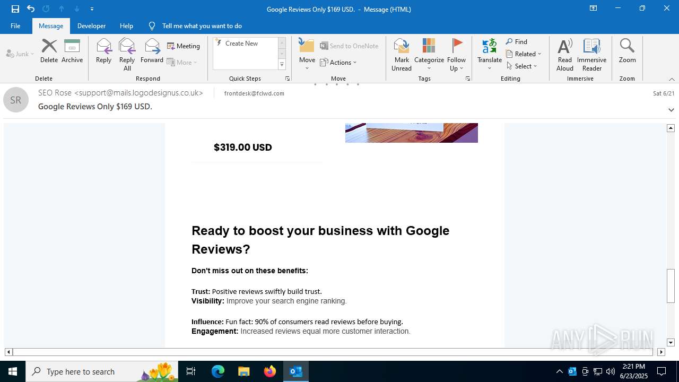
Task: Open the Tags dialog launcher
Action: click(468, 79)
